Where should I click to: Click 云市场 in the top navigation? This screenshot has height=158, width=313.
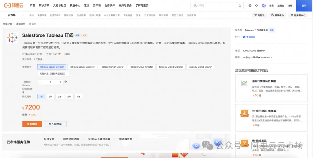tap(97, 5)
